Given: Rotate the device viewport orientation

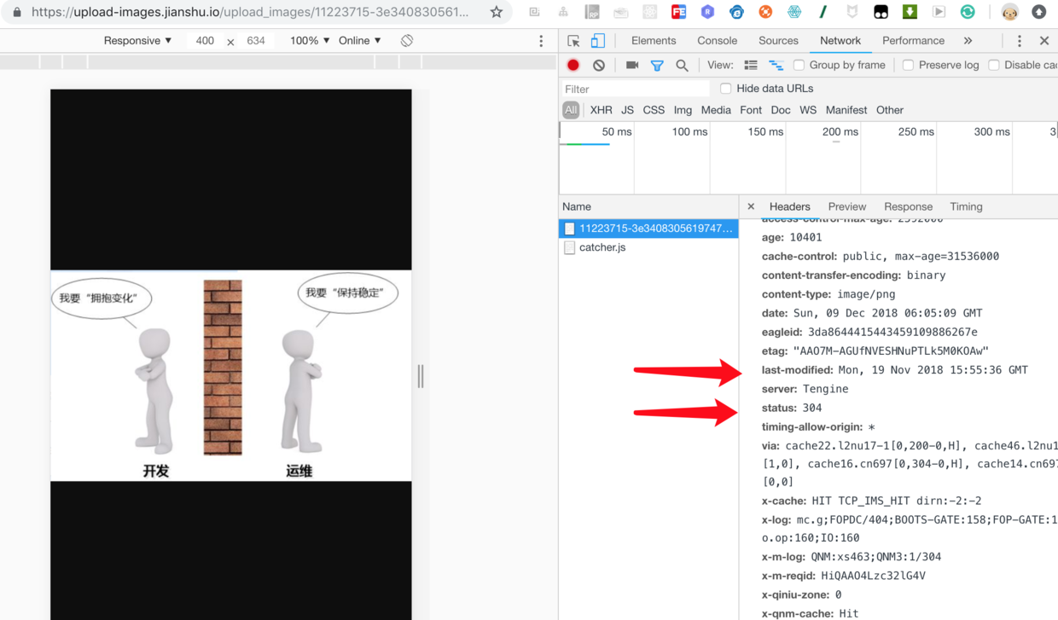Looking at the screenshot, I should point(407,41).
